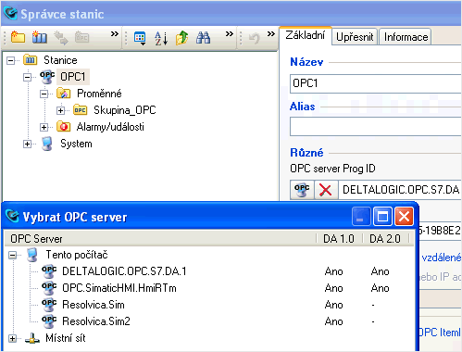Expand the Skupina_OPC node
Screen dimensions: 462x352
tap(61, 110)
